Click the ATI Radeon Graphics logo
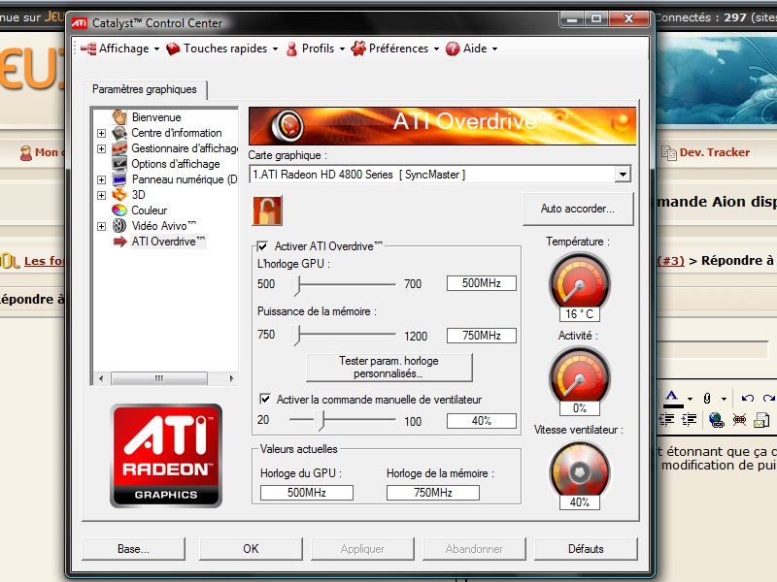Image resolution: width=777 pixels, height=582 pixels. [166, 456]
